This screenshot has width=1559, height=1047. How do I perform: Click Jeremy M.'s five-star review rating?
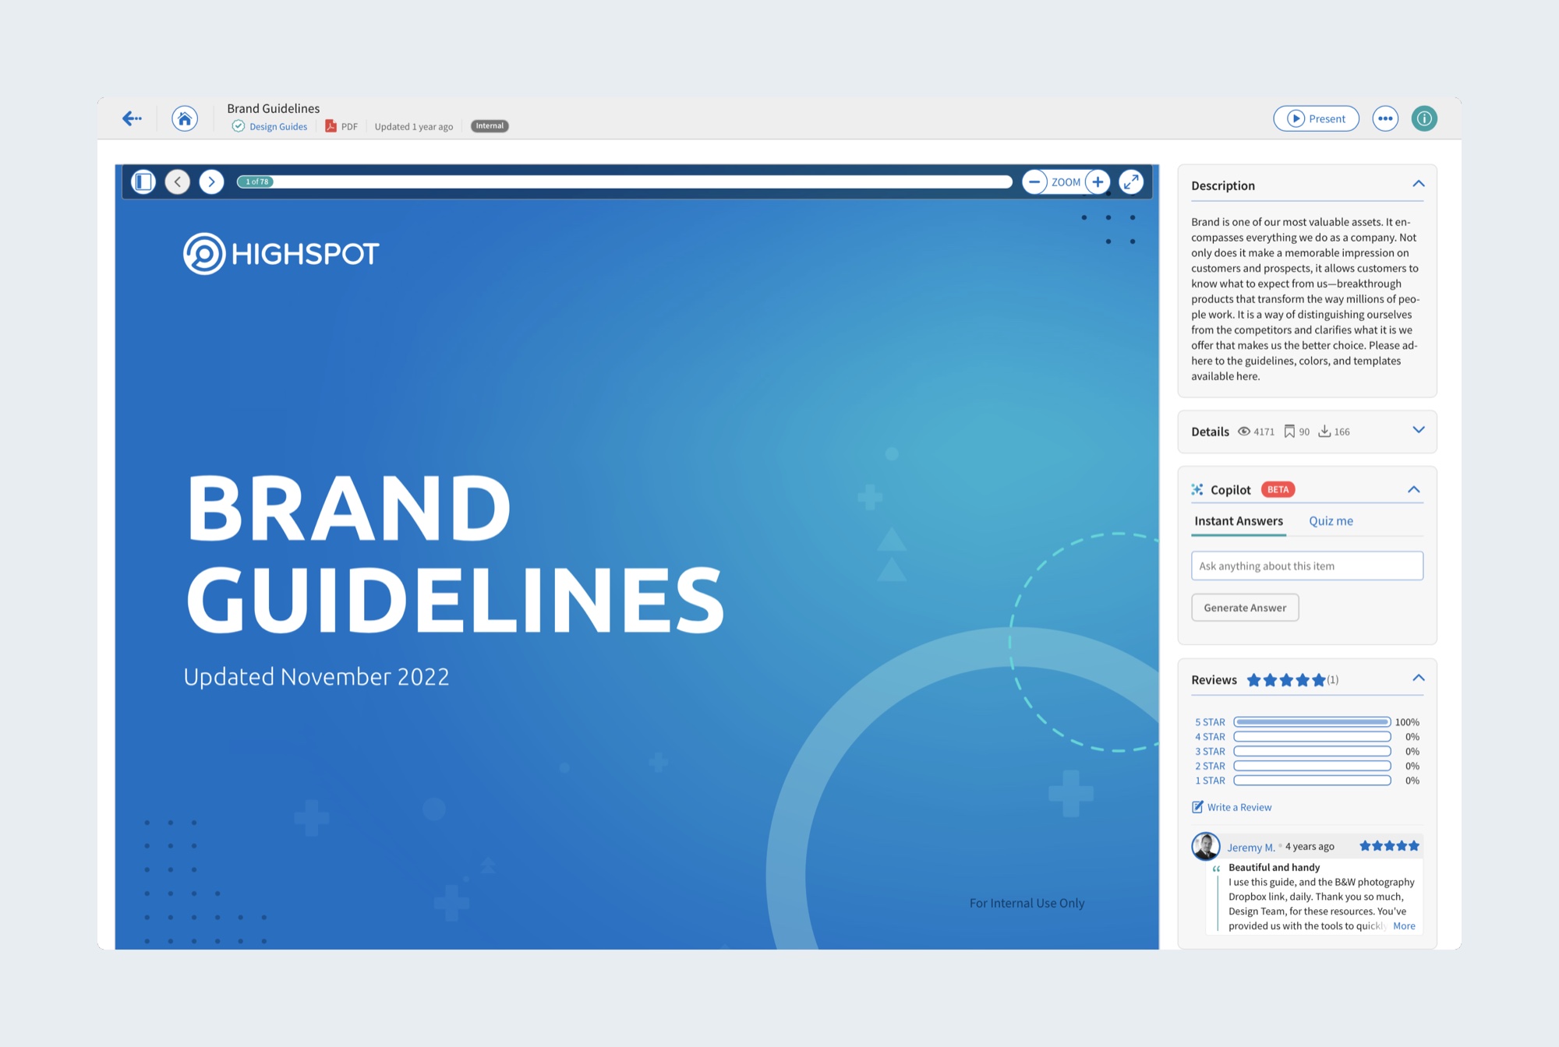[1389, 846]
